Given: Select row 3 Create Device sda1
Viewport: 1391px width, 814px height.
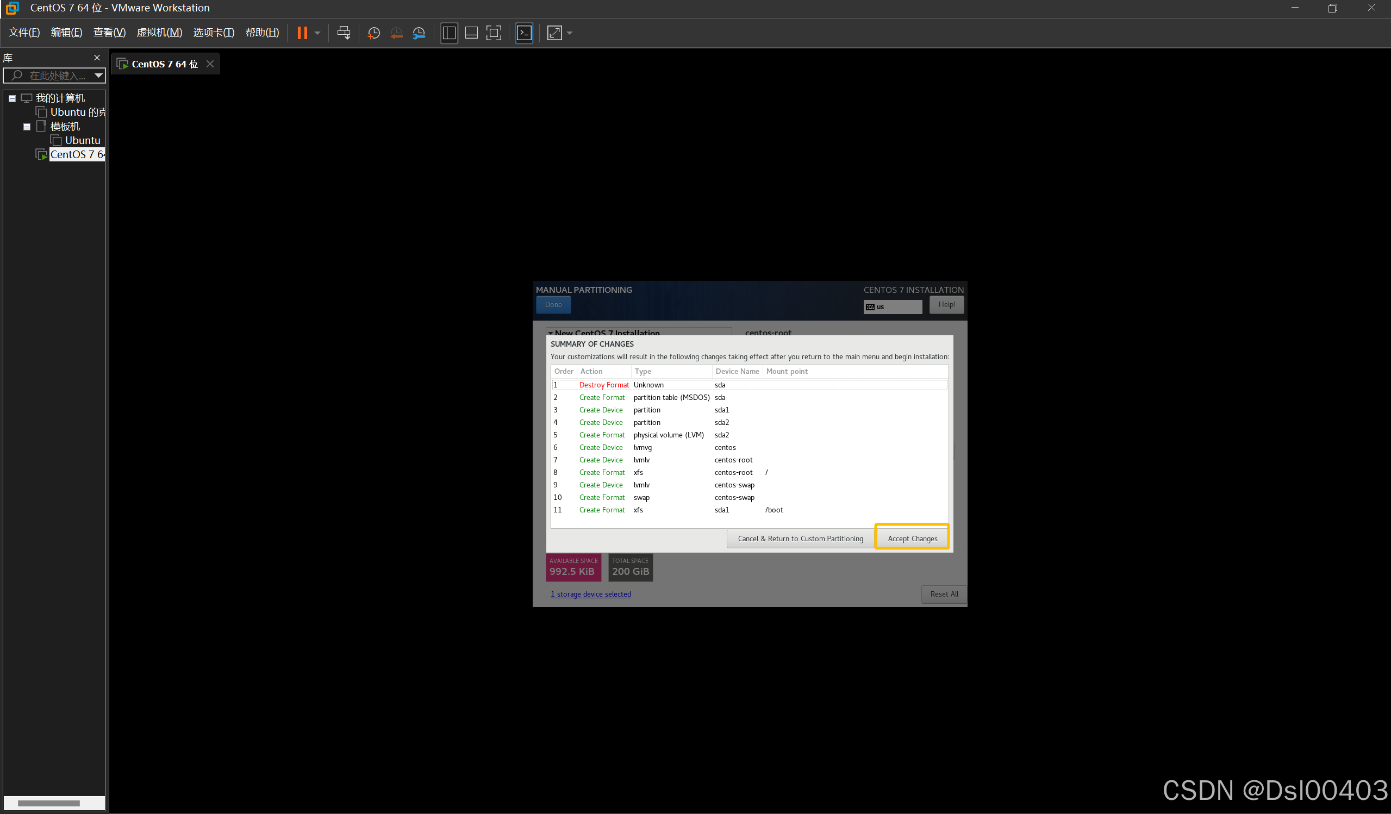Looking at the screenshot, I should [750, 410].
